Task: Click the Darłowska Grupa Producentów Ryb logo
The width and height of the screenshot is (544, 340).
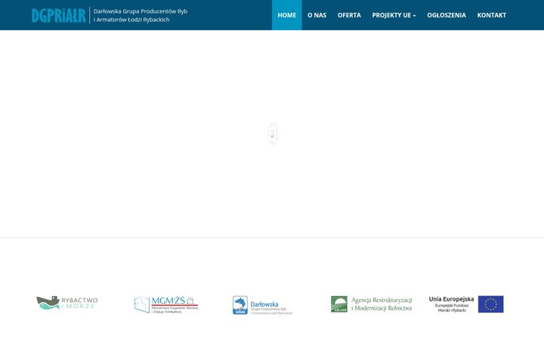Action: coord(262,305)
